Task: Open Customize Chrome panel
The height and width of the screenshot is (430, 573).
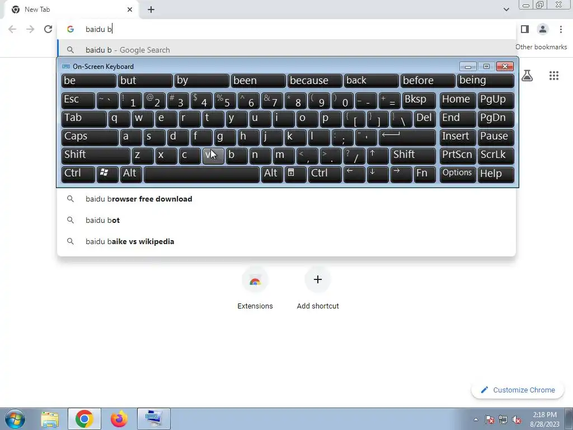Action: [x=518, y=390]
